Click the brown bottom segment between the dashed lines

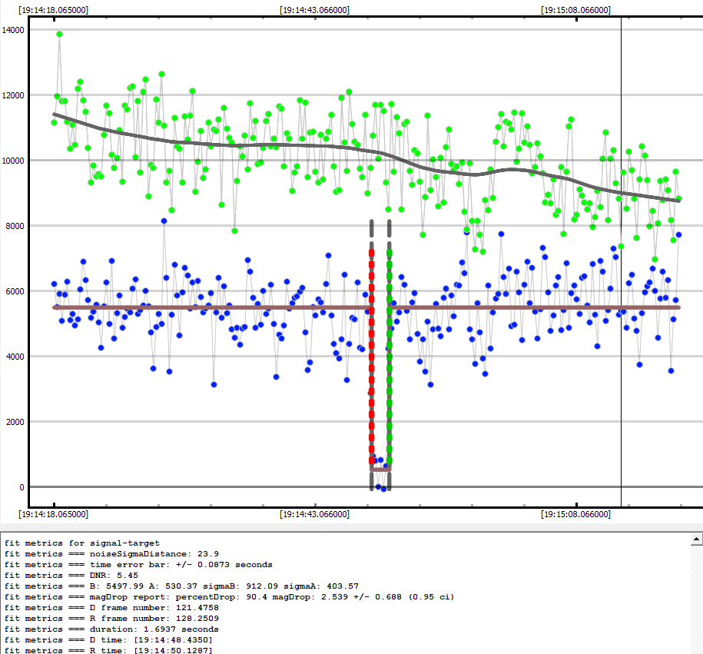pyautogui.click(x=380, y=468)
